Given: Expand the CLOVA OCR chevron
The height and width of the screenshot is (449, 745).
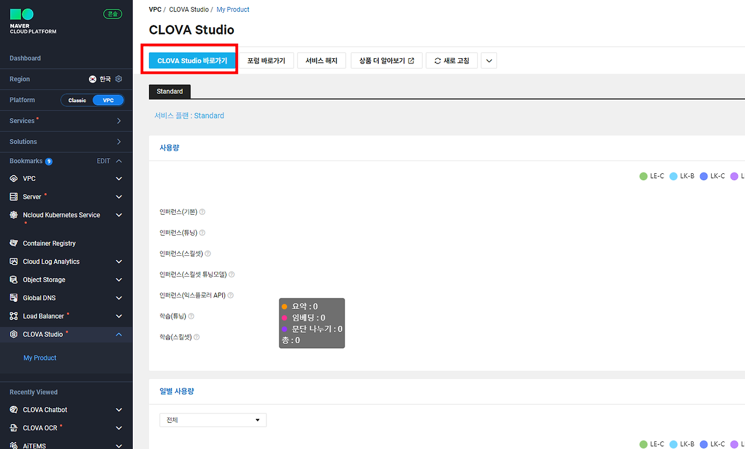Looking at the screenshot, I should [119, 428].
